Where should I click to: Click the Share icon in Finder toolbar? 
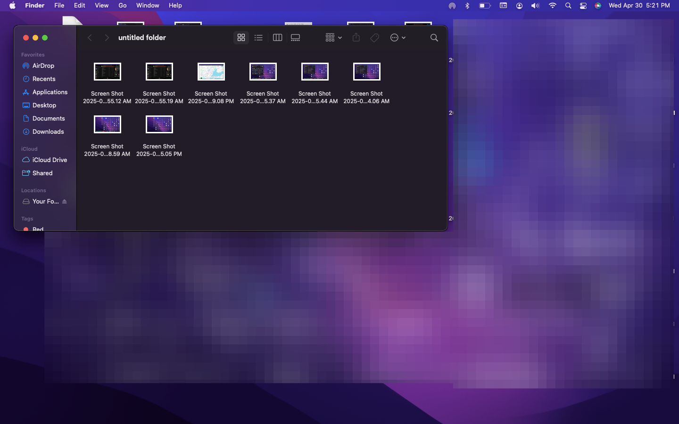coord(356,38)
